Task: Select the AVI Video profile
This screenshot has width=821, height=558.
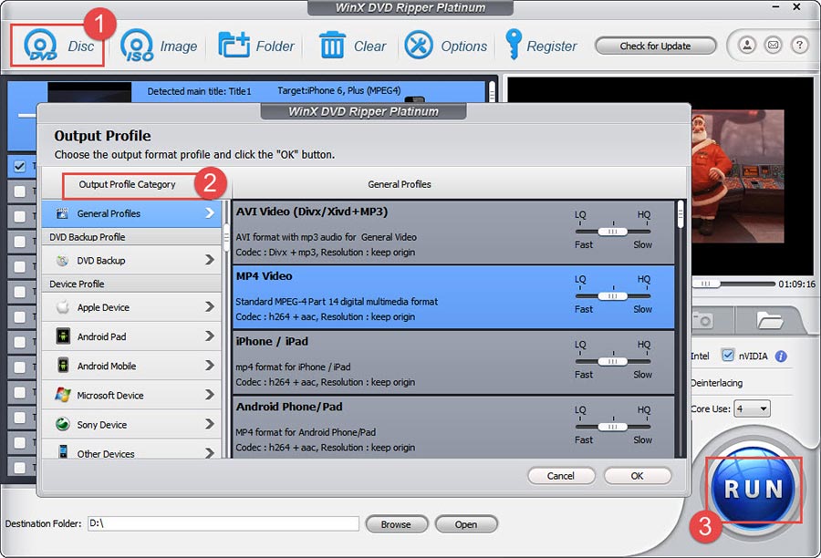Action: pyautogui.click(x=453, y=232)
